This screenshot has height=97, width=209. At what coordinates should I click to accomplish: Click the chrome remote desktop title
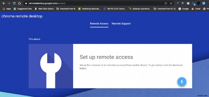(22, 16)
